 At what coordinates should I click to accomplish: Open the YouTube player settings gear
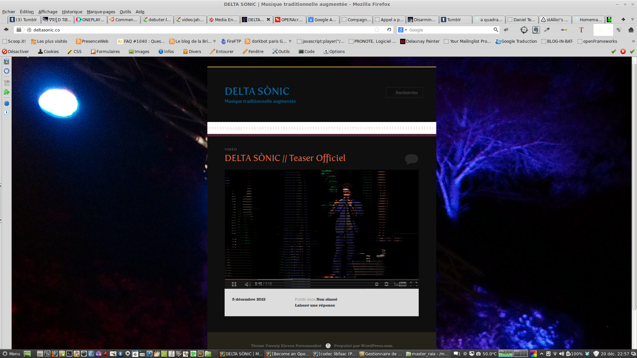coord(387,284)
